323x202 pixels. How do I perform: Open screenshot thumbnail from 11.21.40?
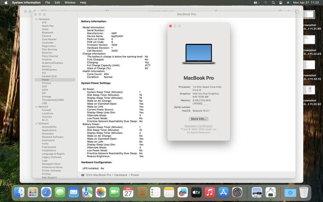pyautogui.click(x=309, y=15)
